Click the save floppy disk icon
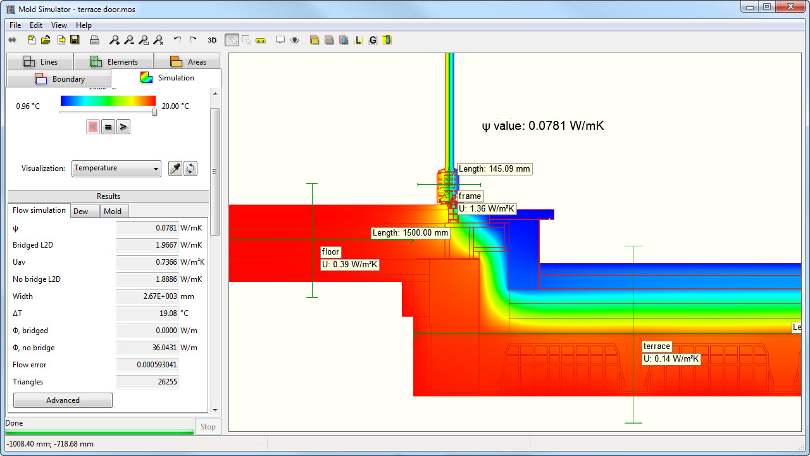Viewport: 810px width, 456px height. click(75, 40)
